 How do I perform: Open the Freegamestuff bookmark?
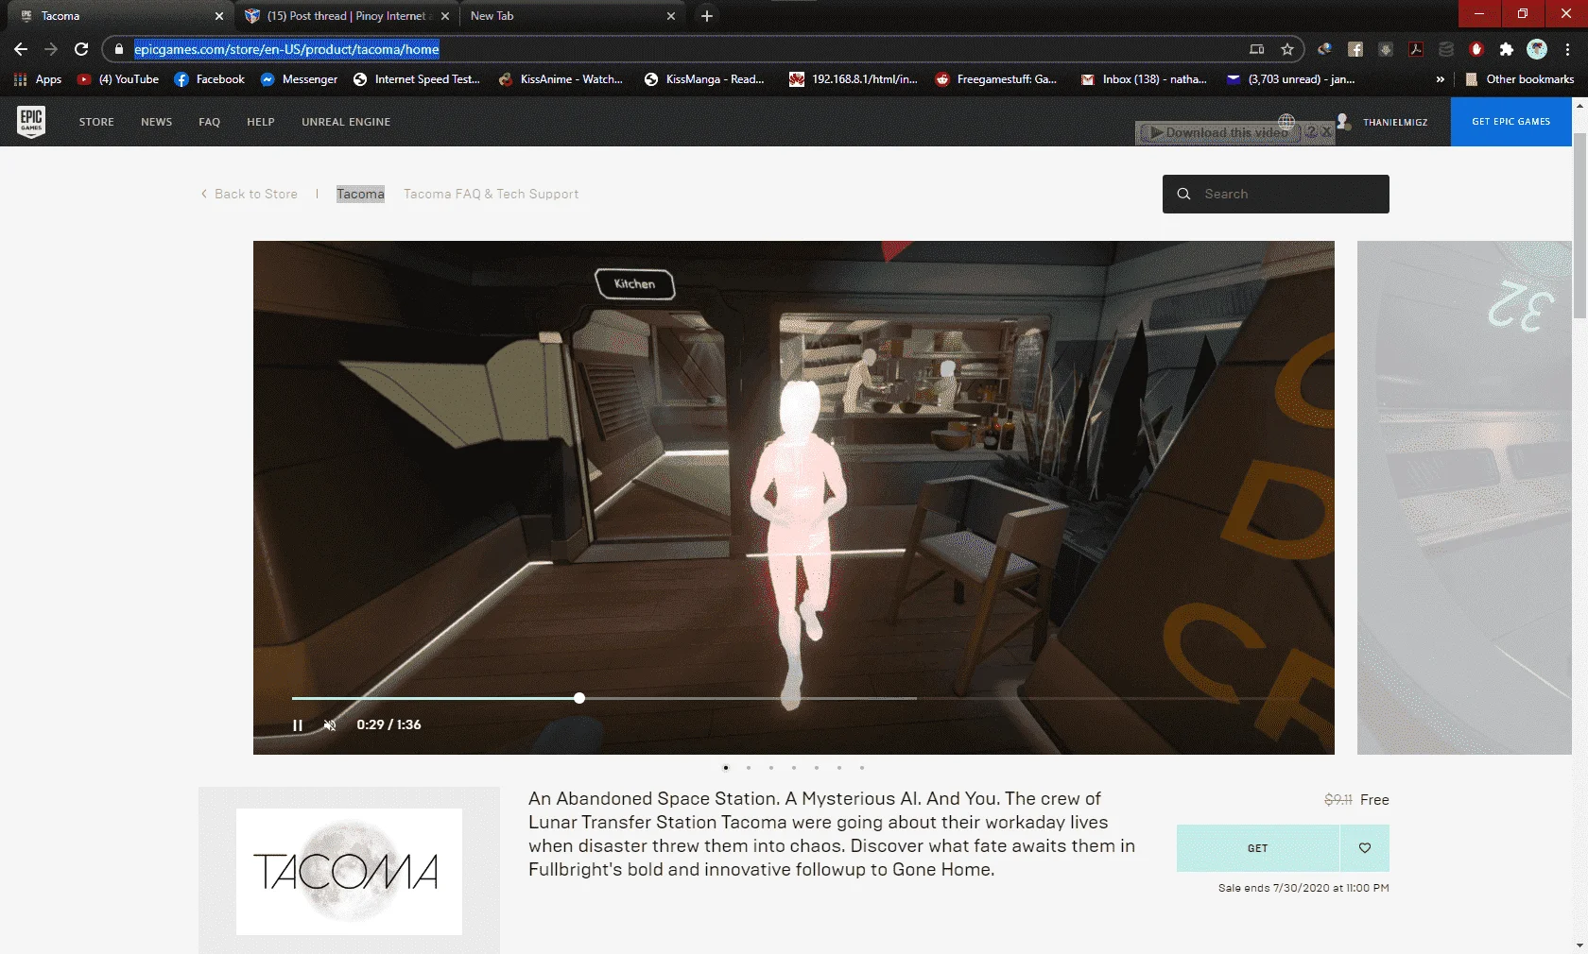click(x=996, y=79)
